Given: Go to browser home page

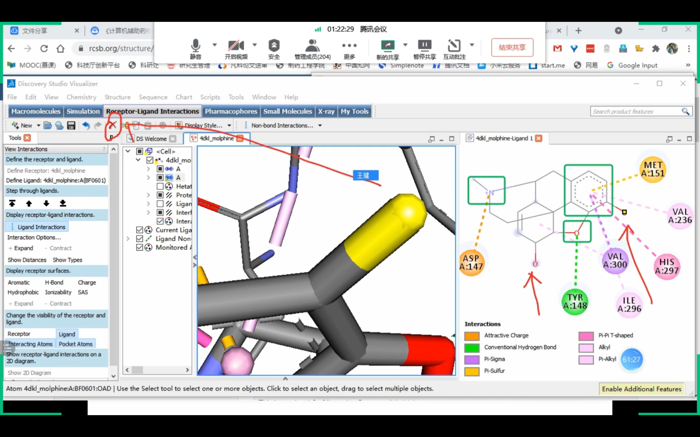Looking at the screenshot, I should (60, 48).
